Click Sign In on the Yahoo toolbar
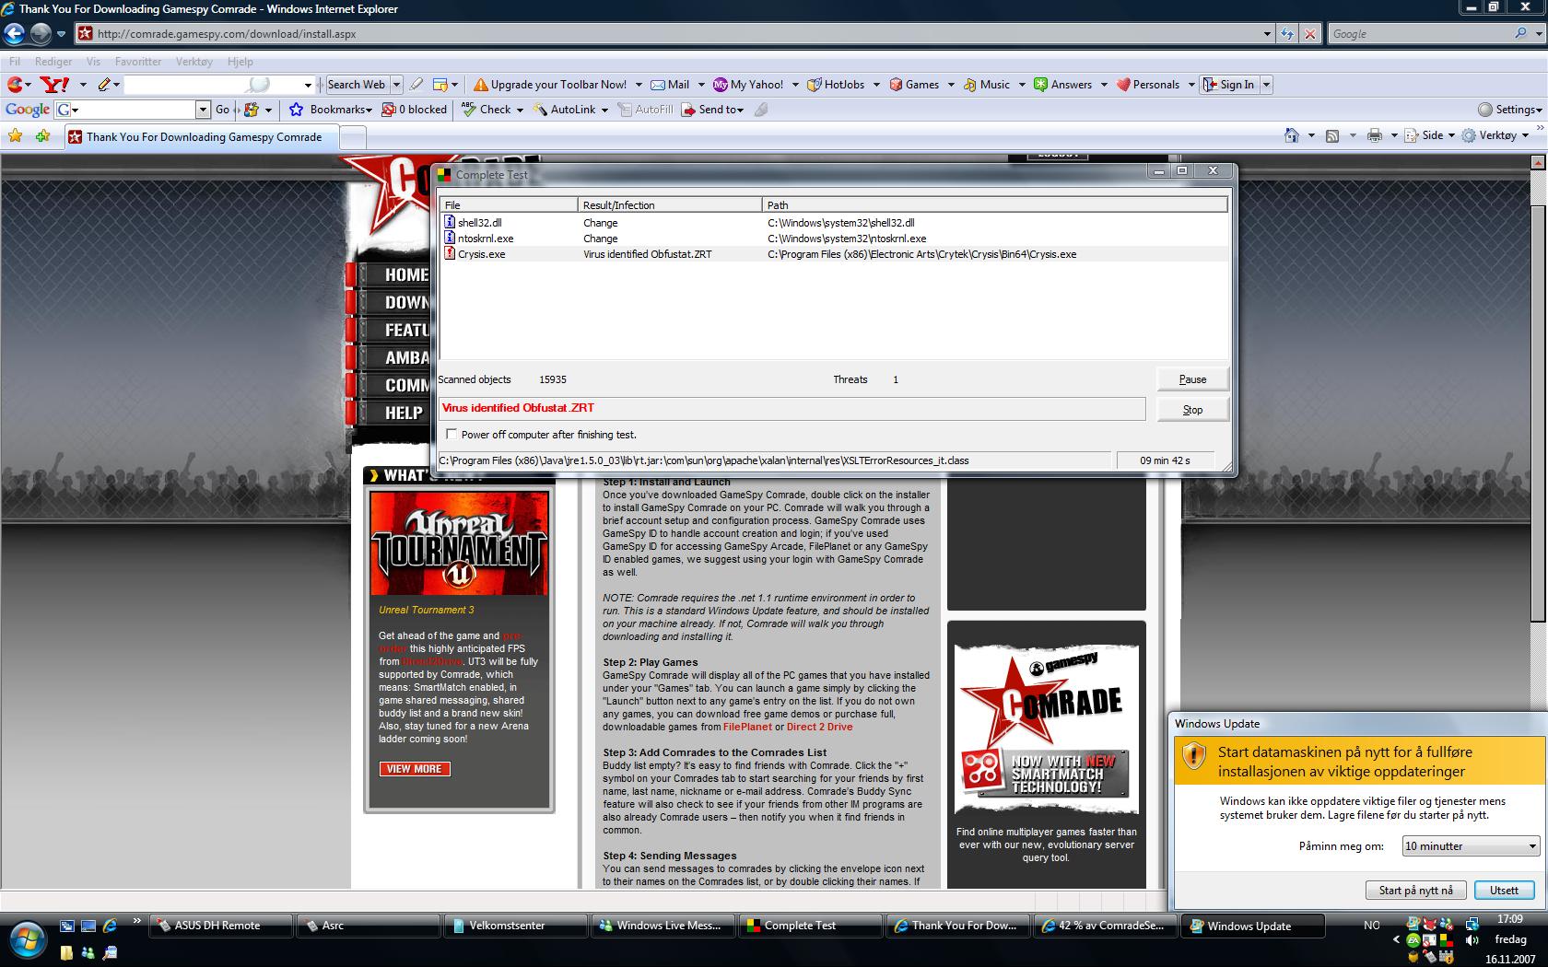The image size is (1548, 967). [1228, 85]
